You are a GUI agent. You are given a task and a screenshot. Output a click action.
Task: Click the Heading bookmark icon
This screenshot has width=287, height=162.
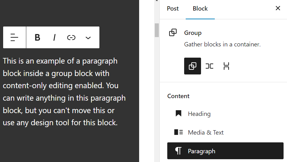tap(179, 114)
